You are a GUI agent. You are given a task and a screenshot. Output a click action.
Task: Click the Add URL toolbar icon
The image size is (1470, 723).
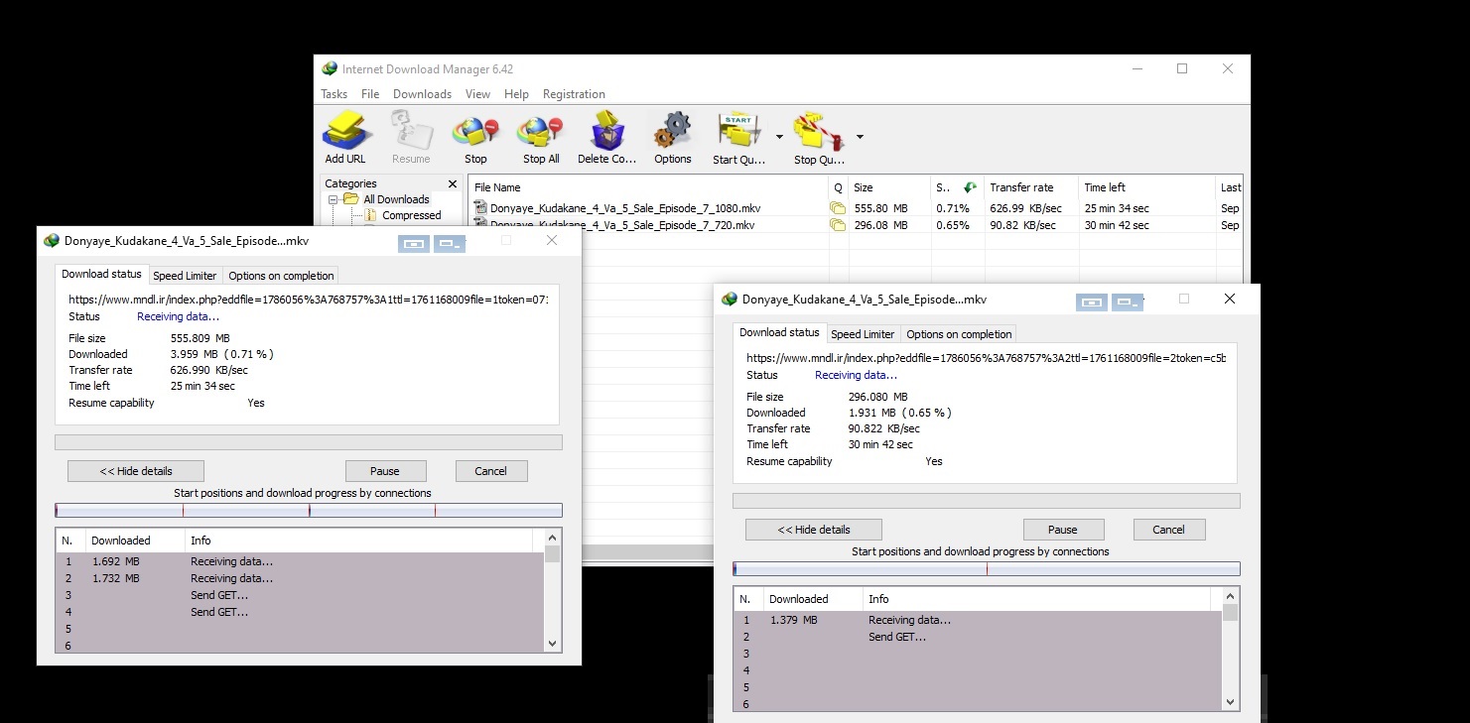click(345, 131)
